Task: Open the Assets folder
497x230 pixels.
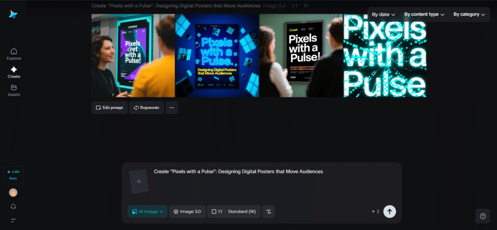Action: point(14,91)
